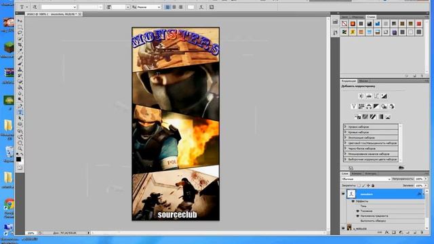Apply the default no-style swatch
This screenshot has width=434, height=244.
click(x=344, y=24)
